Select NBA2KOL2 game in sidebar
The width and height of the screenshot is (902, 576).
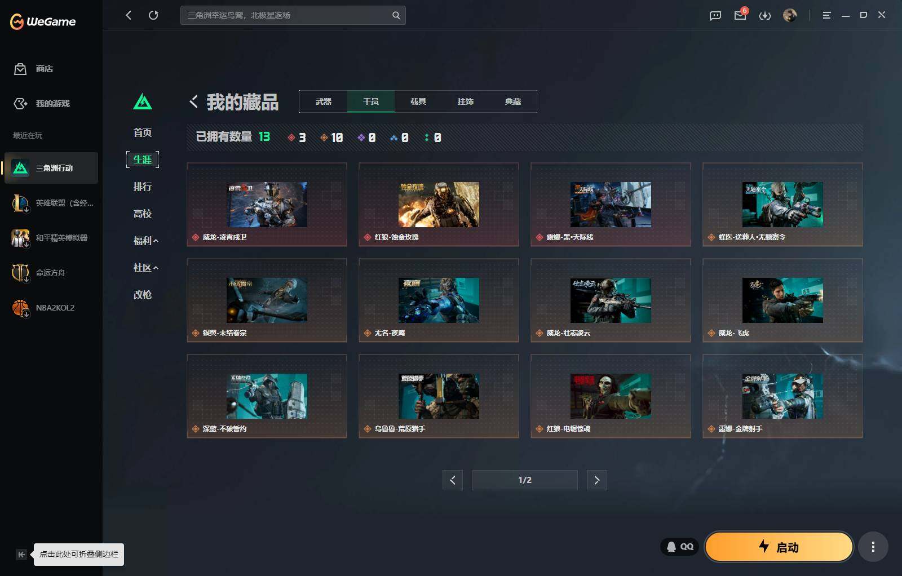[x=51, y=308]
